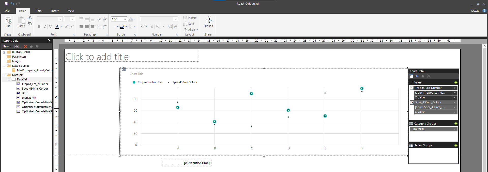Image resolution: width=488 pixels, height=172 pixels.
Task: Copy selection with the copy icon
Action: tap(30, 23)
